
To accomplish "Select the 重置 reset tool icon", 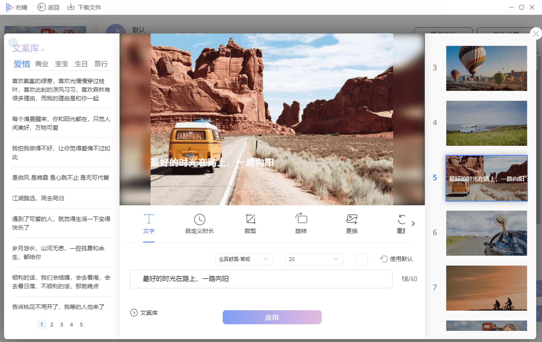I will 401,219.
